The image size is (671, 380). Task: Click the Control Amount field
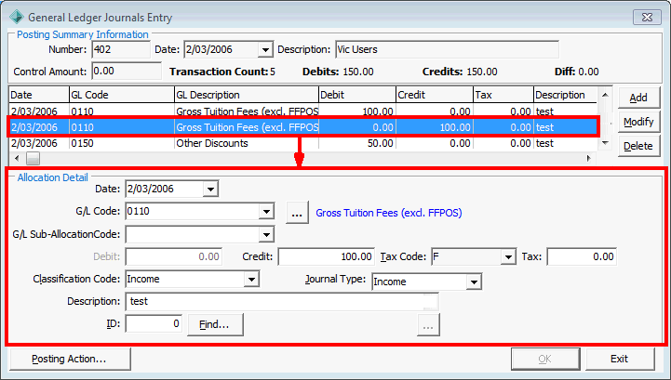[127, 71]
